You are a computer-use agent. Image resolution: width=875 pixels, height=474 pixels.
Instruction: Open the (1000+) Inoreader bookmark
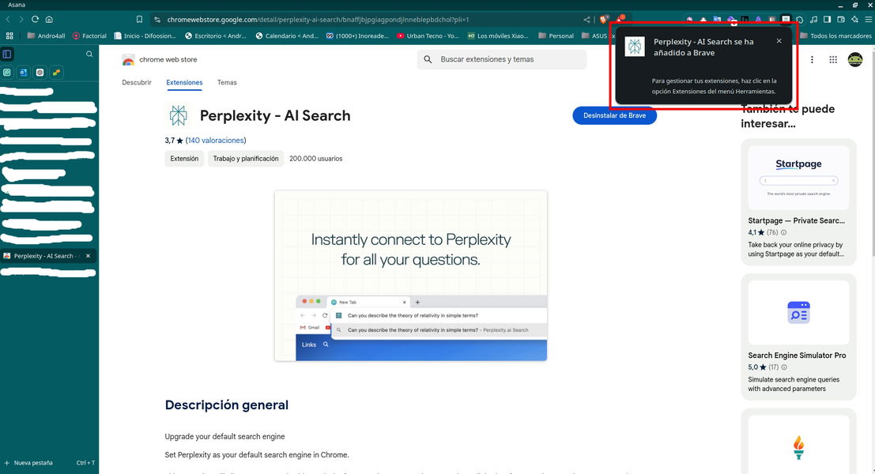[x=357, y=36]
